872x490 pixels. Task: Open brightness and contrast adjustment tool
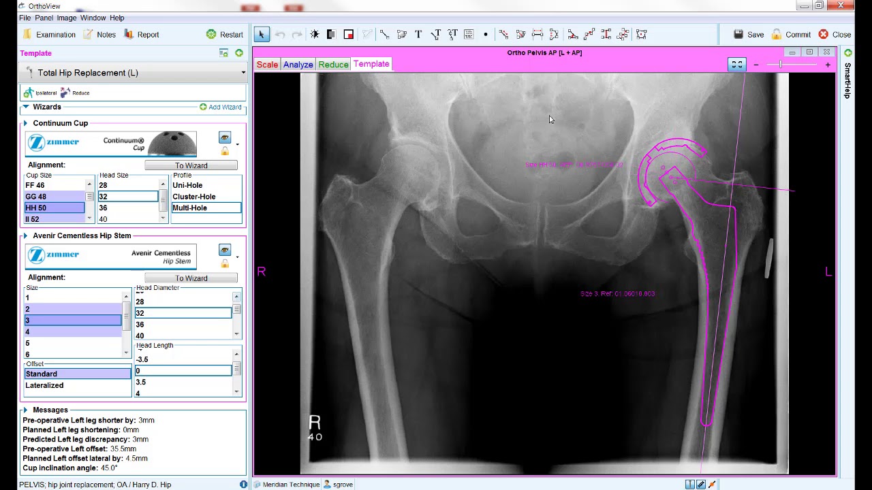coord(314,34)
